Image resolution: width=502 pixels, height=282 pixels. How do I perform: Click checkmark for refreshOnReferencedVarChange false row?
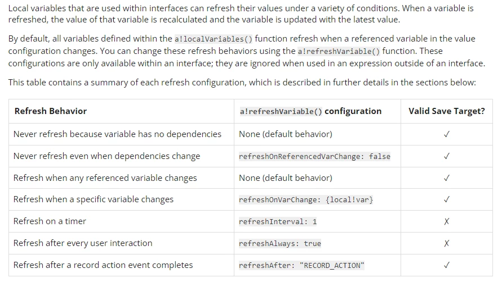[447, 156]
